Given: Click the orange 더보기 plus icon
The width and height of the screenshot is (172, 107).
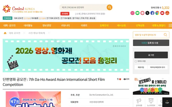Looking at the screenshot, I should click(x=167, y=13).
